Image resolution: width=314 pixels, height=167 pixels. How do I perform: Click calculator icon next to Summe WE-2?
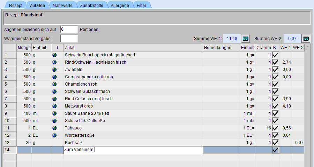306,38
